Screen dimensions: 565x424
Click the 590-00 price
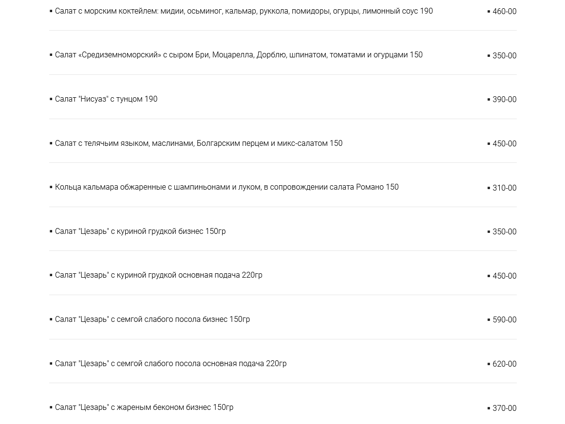(504, 320)
